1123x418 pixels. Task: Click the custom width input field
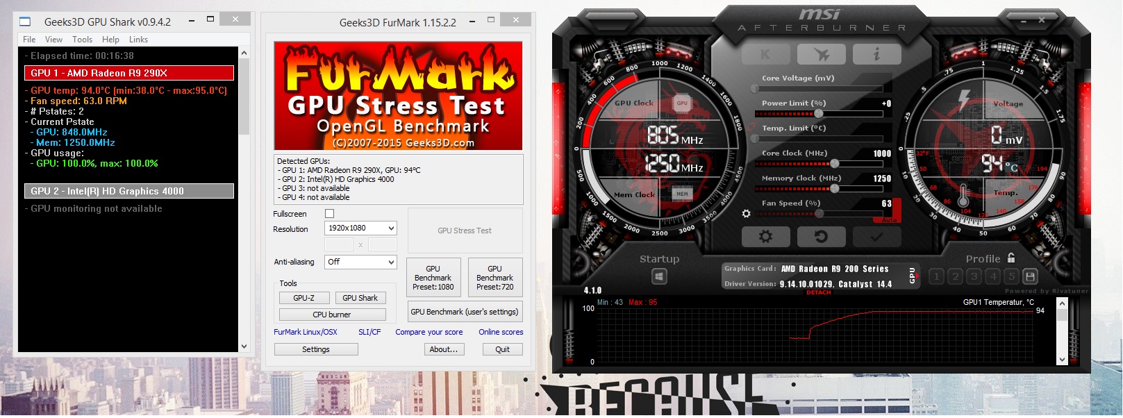pyautogui.click(x=339, y=244)
